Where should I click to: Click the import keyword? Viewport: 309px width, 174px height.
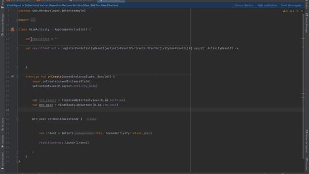(x=24, y=20)
